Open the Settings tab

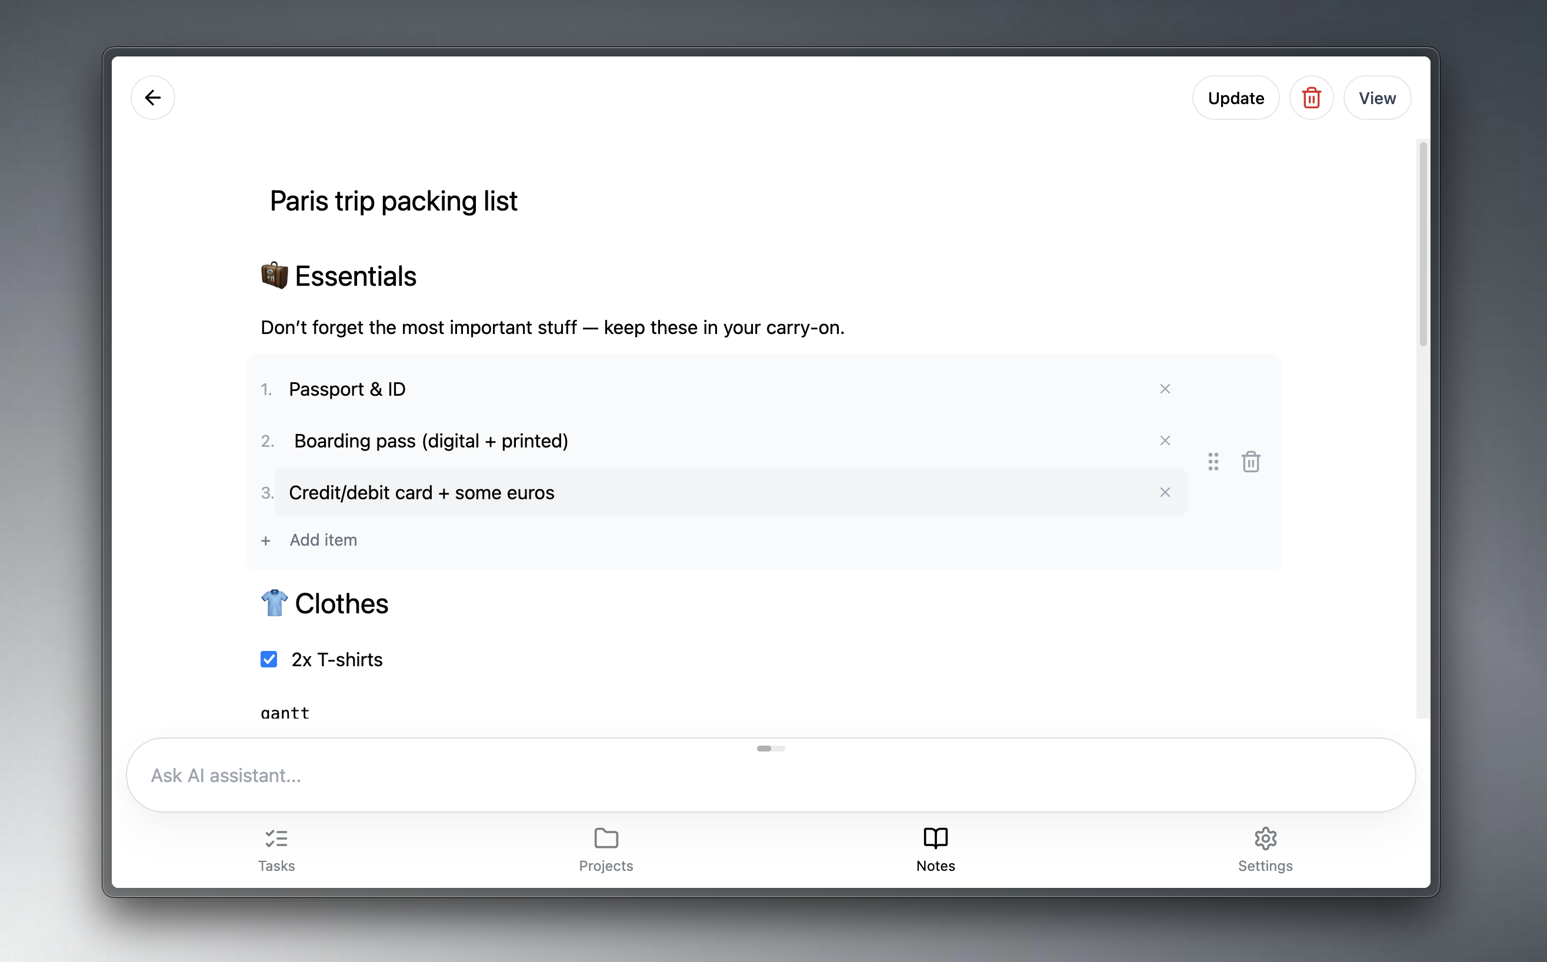1265,849
